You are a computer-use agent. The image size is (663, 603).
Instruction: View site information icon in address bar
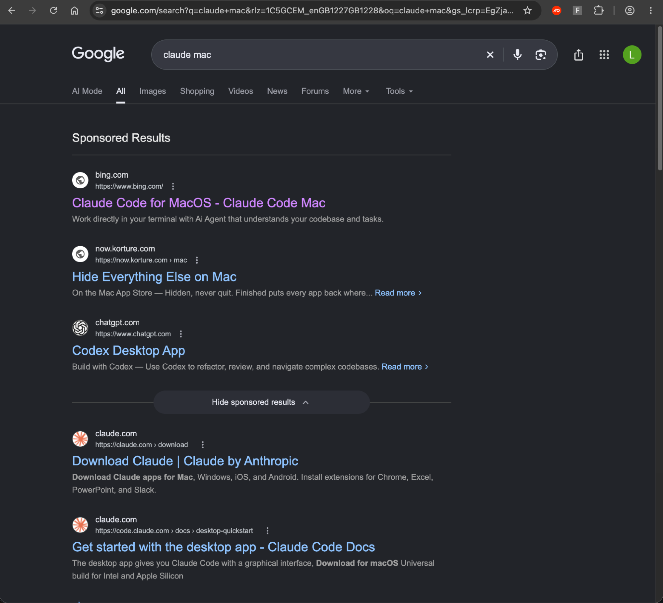[x=99, y=11]
